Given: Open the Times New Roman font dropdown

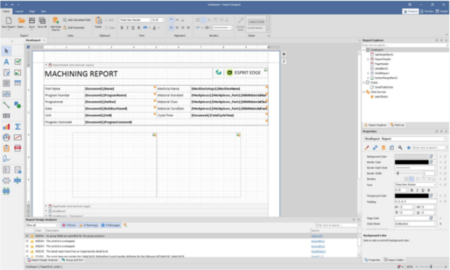Looking at the screenshot, I should coord(135,20).
